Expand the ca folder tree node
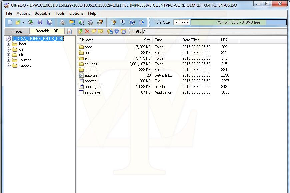Image resolution: width=290 pixels, height=193 pixels. click(8, 50)
